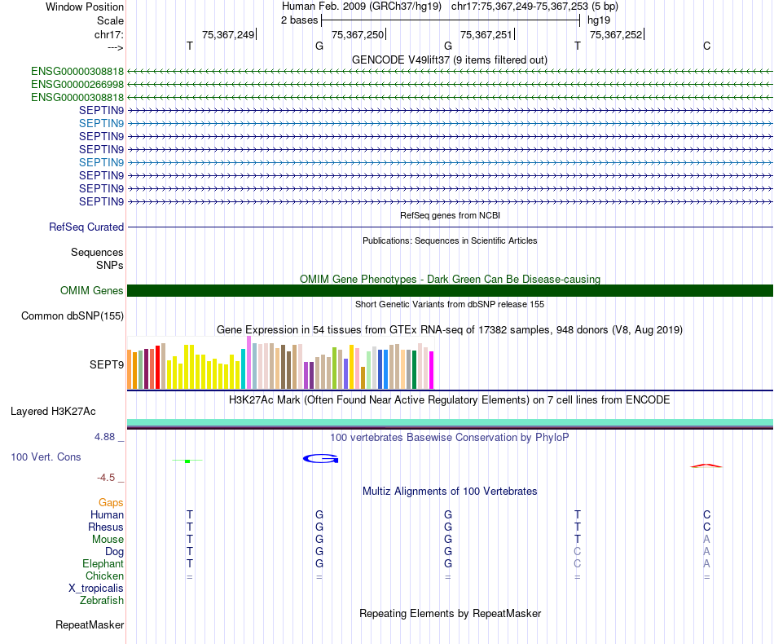Click the 75,367,251 ruler position
Screen dimensions: 774x644
click(x=486, y=34)
